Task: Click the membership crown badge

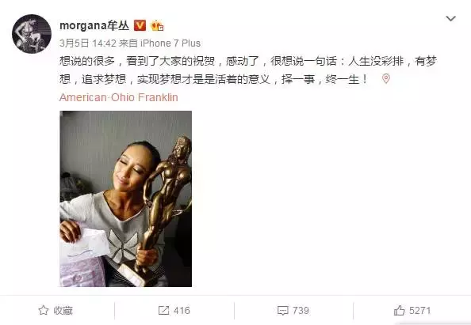Action: [158, 26]
